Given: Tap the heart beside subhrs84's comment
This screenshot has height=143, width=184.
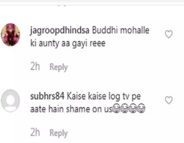Looking at the screenshot, I should tap(169, 100).
